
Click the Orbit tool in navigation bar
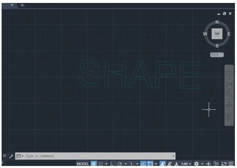pyautogui.click(x=229, y=105)
